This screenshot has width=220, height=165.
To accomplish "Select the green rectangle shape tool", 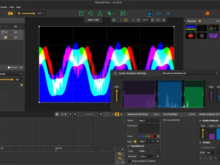I will tap(81, 13).
